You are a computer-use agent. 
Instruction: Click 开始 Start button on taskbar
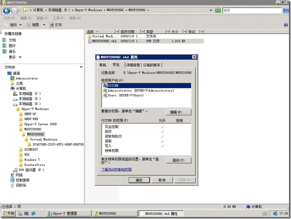point(9,213)
